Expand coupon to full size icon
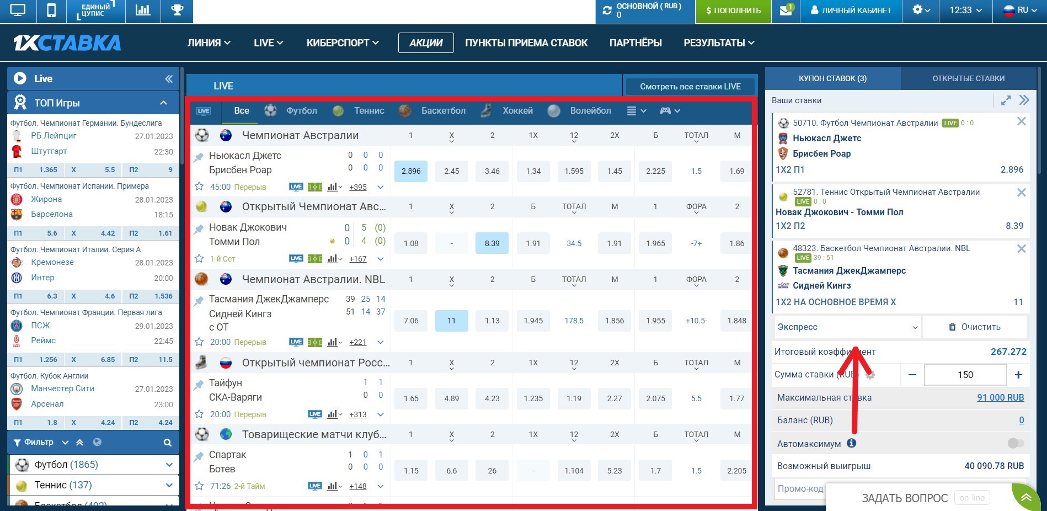Image resolution: width=1047 pixels, height=511 pixels. point(1006,100)
